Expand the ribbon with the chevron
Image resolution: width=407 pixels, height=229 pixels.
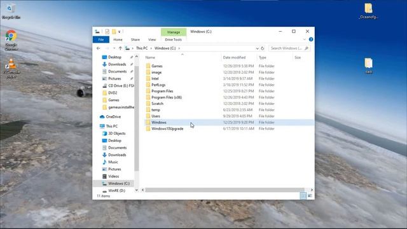pos(304,39)
